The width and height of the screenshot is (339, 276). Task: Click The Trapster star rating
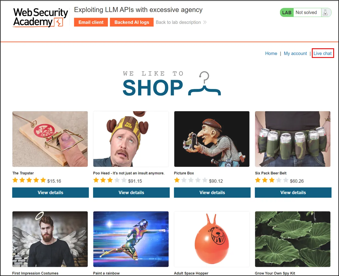29,180
